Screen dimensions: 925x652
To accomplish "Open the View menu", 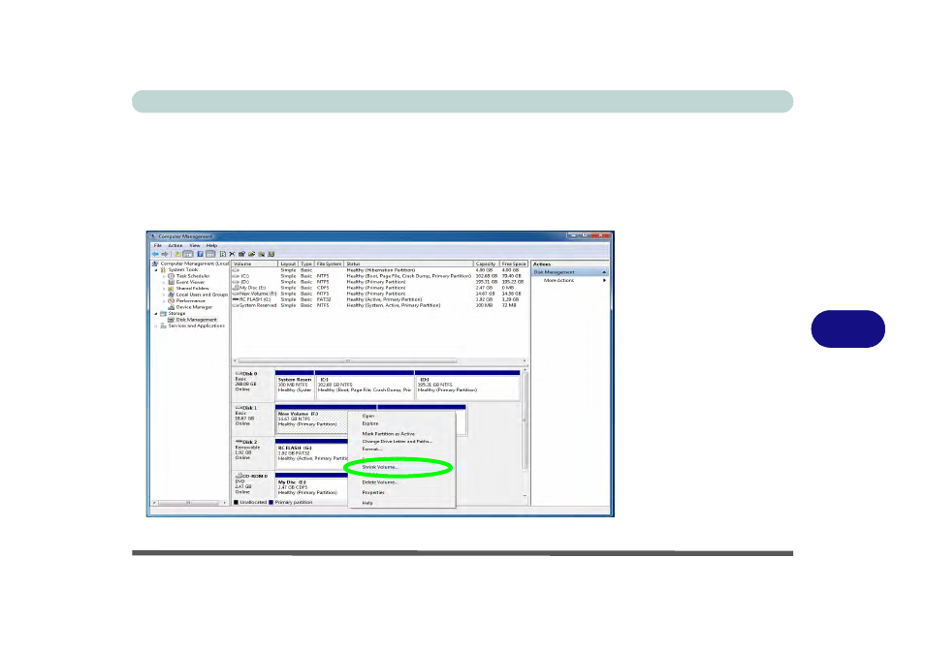I will pyautogui.click(x=195, y=245).
